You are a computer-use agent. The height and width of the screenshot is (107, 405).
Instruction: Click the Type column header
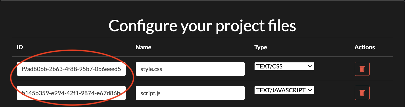(x=261, y=47)
